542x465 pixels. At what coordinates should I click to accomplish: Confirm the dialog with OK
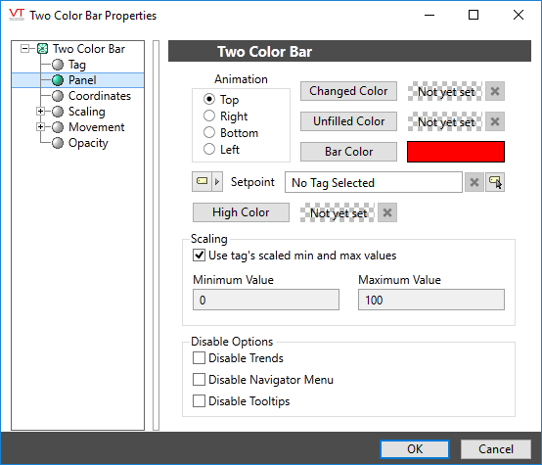(415, 449)
